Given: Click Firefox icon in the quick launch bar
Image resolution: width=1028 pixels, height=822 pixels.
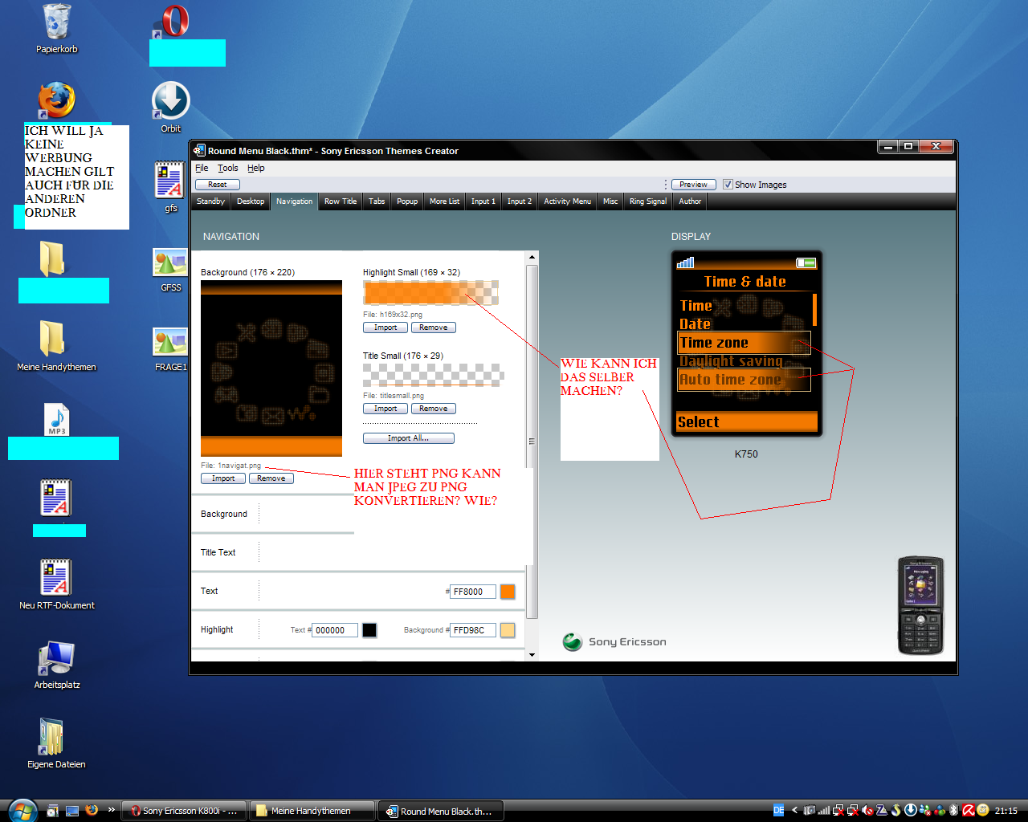Looking at the screenshot, I should pos(92,811).
